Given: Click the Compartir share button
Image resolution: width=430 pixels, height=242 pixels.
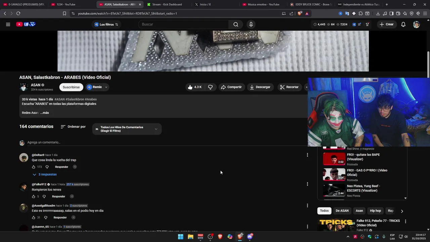Looking at the screenshot, I should [x=231, y=87].
